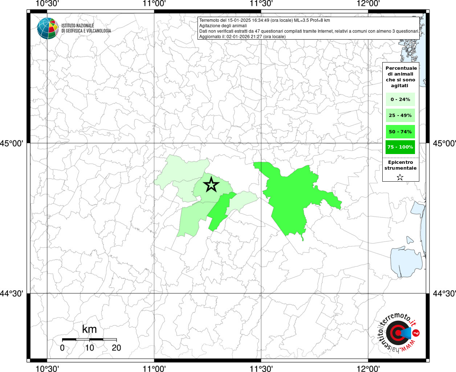Click the scale bar's '20' value
The width and height of the screenshot is (456, 372).
pyautogui.click(x=116, y=348)
